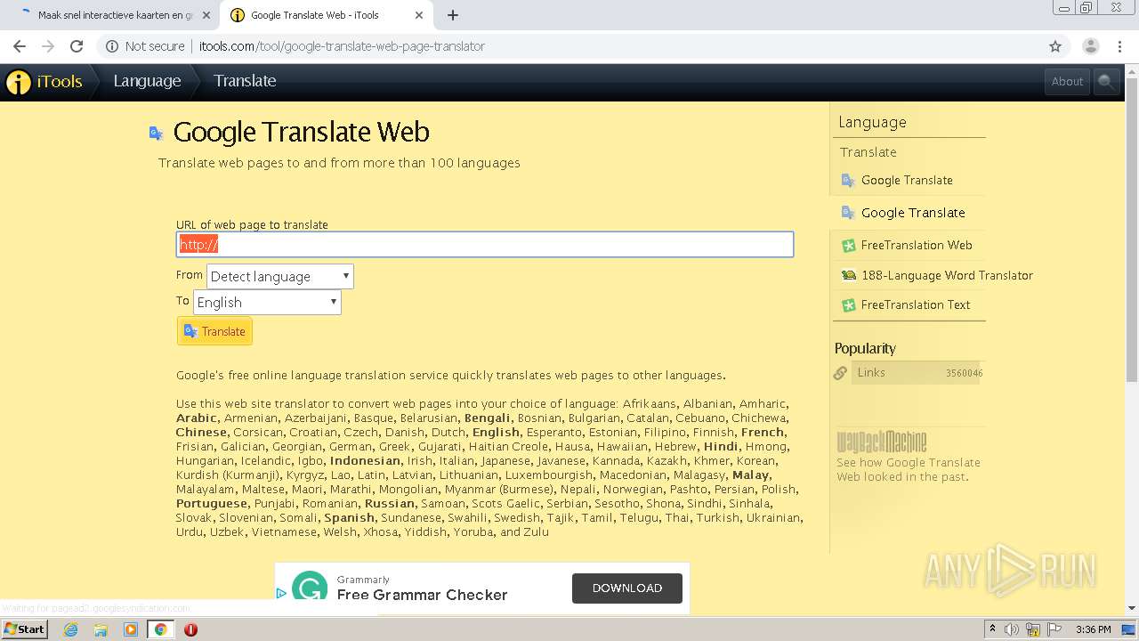The height and width of the screenshot is (641, 1139).
Task: Click the Wayback Machine see past text
Action: 908,469
